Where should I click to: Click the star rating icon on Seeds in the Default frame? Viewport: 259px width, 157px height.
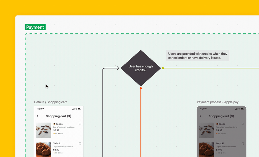pyautogui.click(x=54, y=133)
